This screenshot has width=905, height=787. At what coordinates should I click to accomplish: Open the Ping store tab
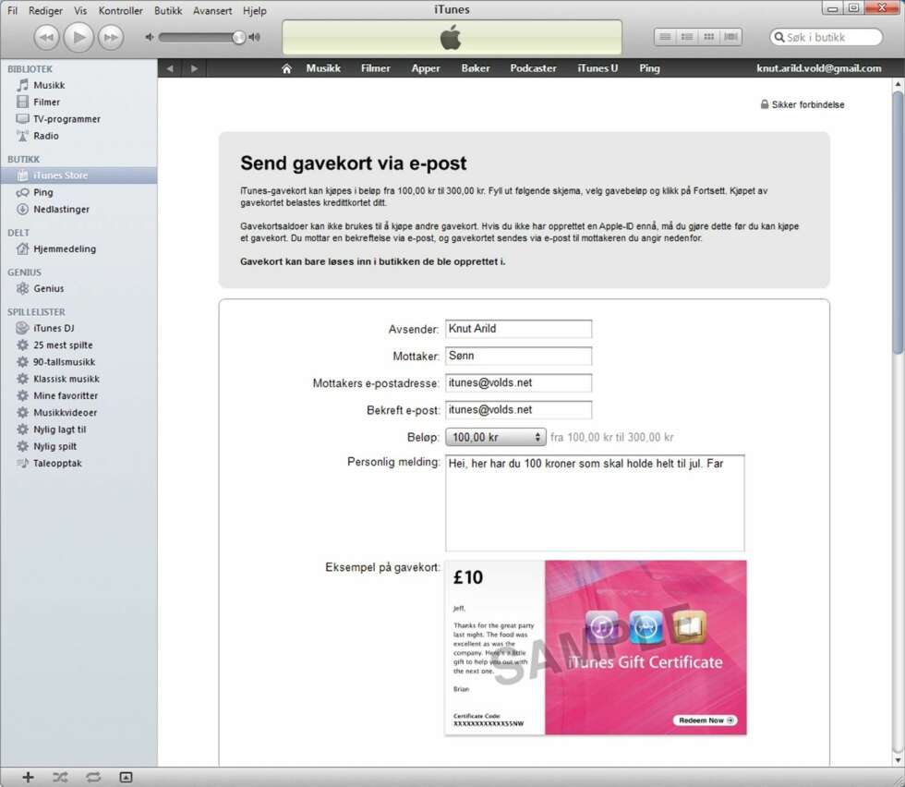point(649,68)
